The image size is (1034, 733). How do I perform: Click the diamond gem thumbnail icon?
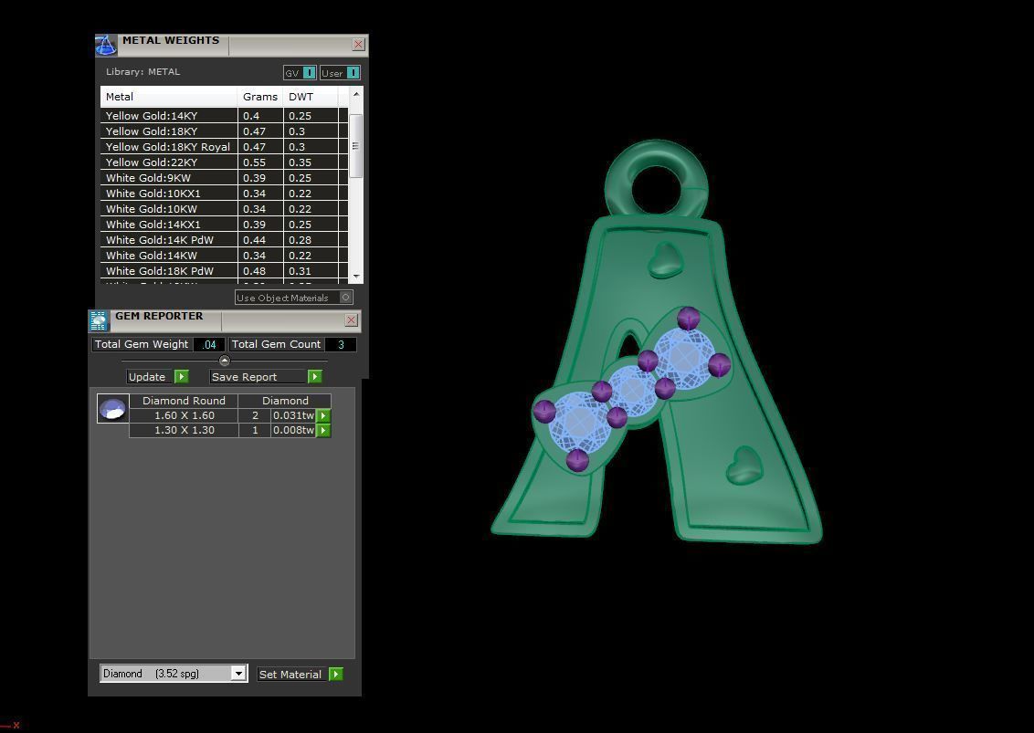112,409
